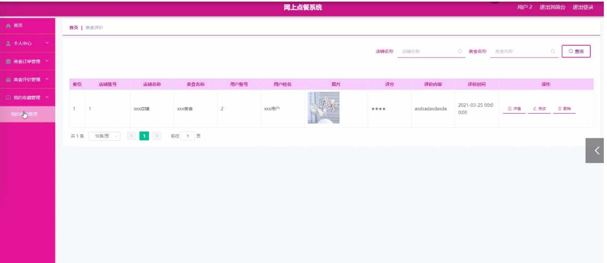The width and height of the screenshot is (607, 263).
Task: Click the 美食名称 column header
Action: 195,84
